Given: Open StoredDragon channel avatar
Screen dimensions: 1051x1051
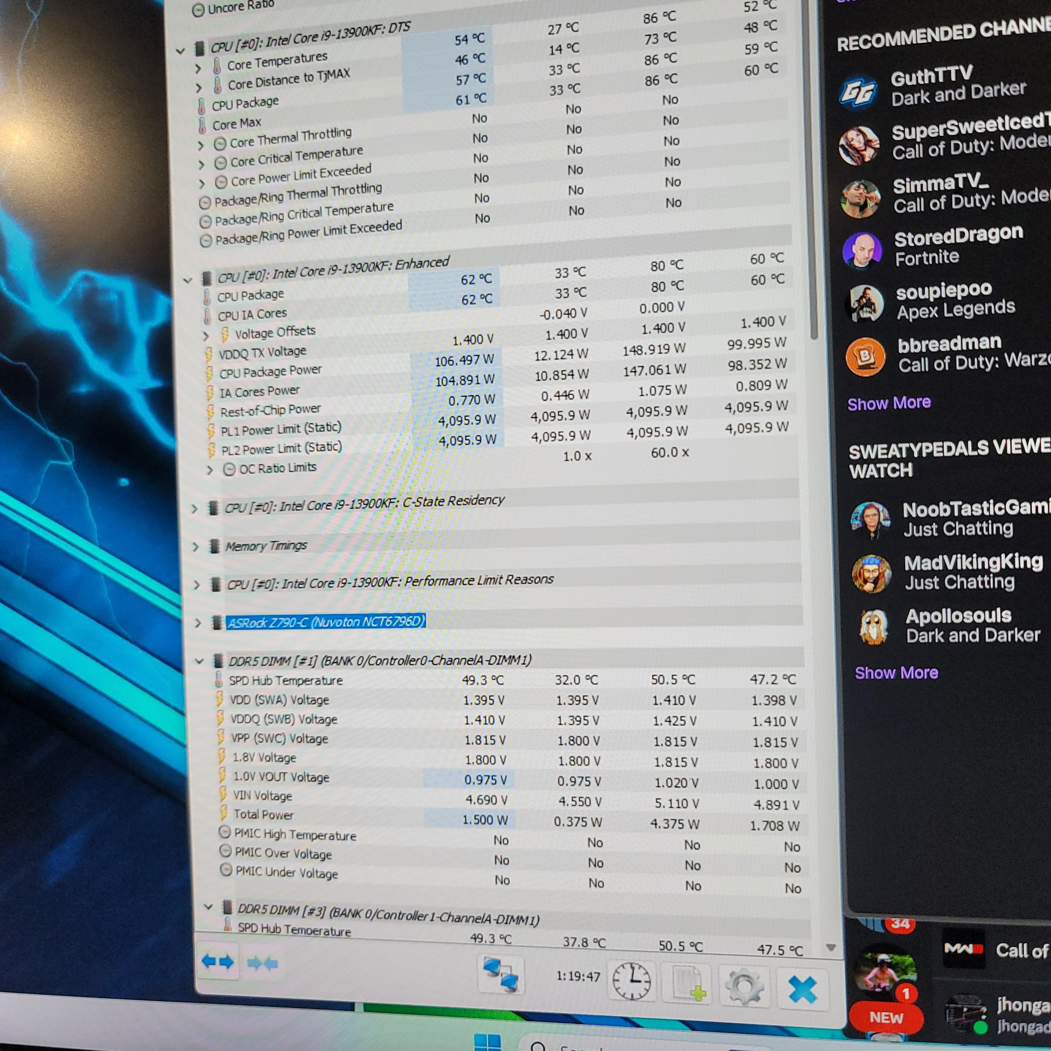Looking at the screenshot, I should click(x=862, y=251).
